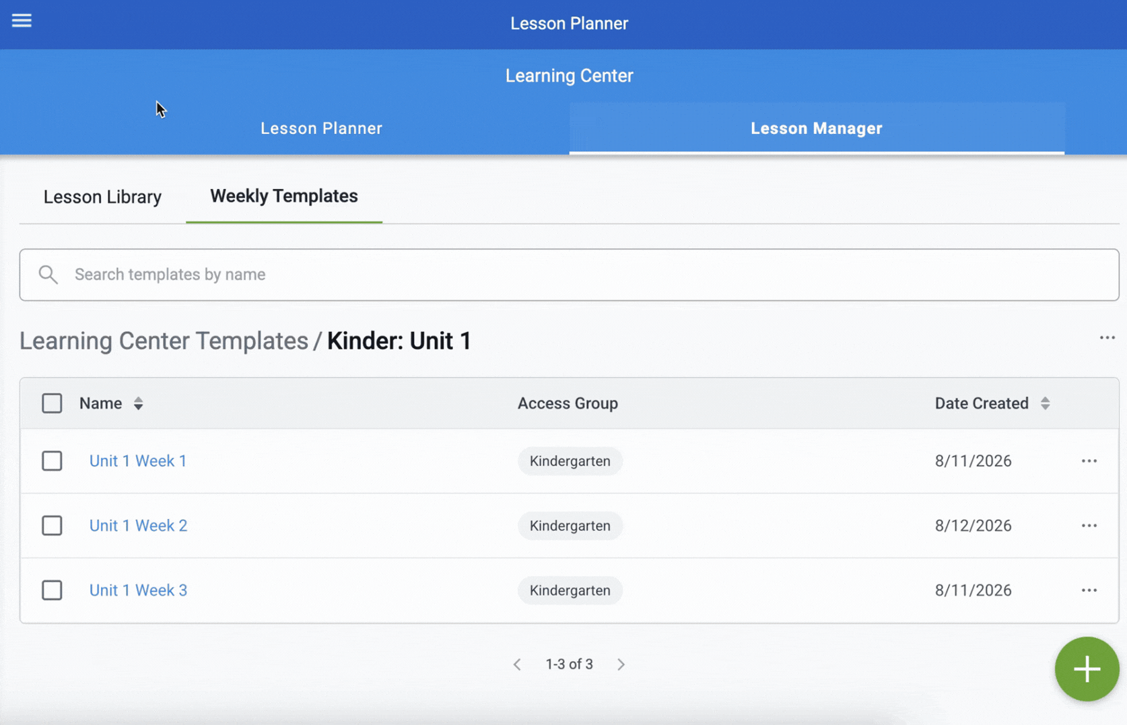
Task: Click the Date Created column header label
Action: [x=982, y=403]
